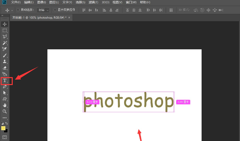Select the Brush tool

coord(4,55)
